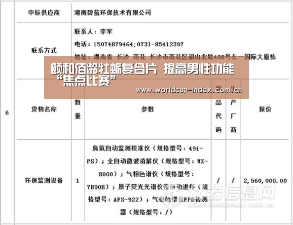Select model text AFS-922 in parameters
Image resolution: width=293 pixels, height=225 pixels.
pyautogui.click(x=126, y=200)
